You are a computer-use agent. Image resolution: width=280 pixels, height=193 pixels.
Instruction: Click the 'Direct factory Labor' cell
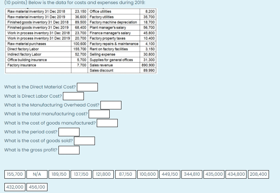(38, 49)
